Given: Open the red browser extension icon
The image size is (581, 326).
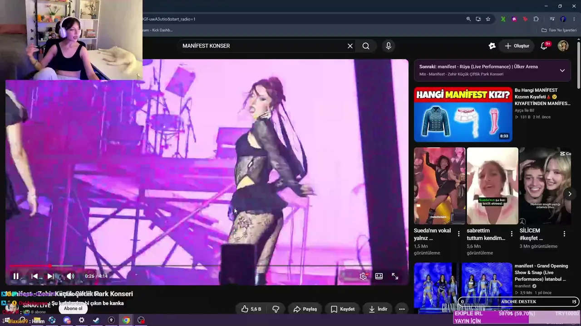Looking at the screenshot, I should point(525,19).
